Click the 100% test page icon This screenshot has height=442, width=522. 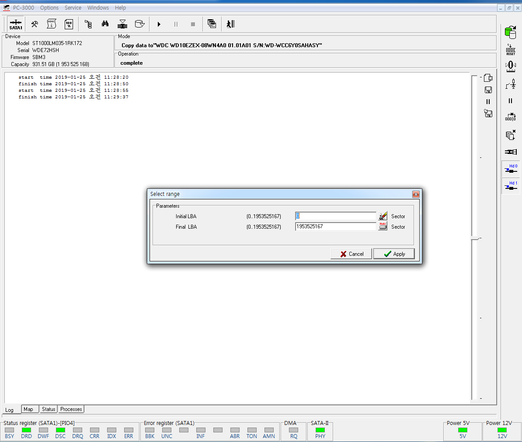69,24
